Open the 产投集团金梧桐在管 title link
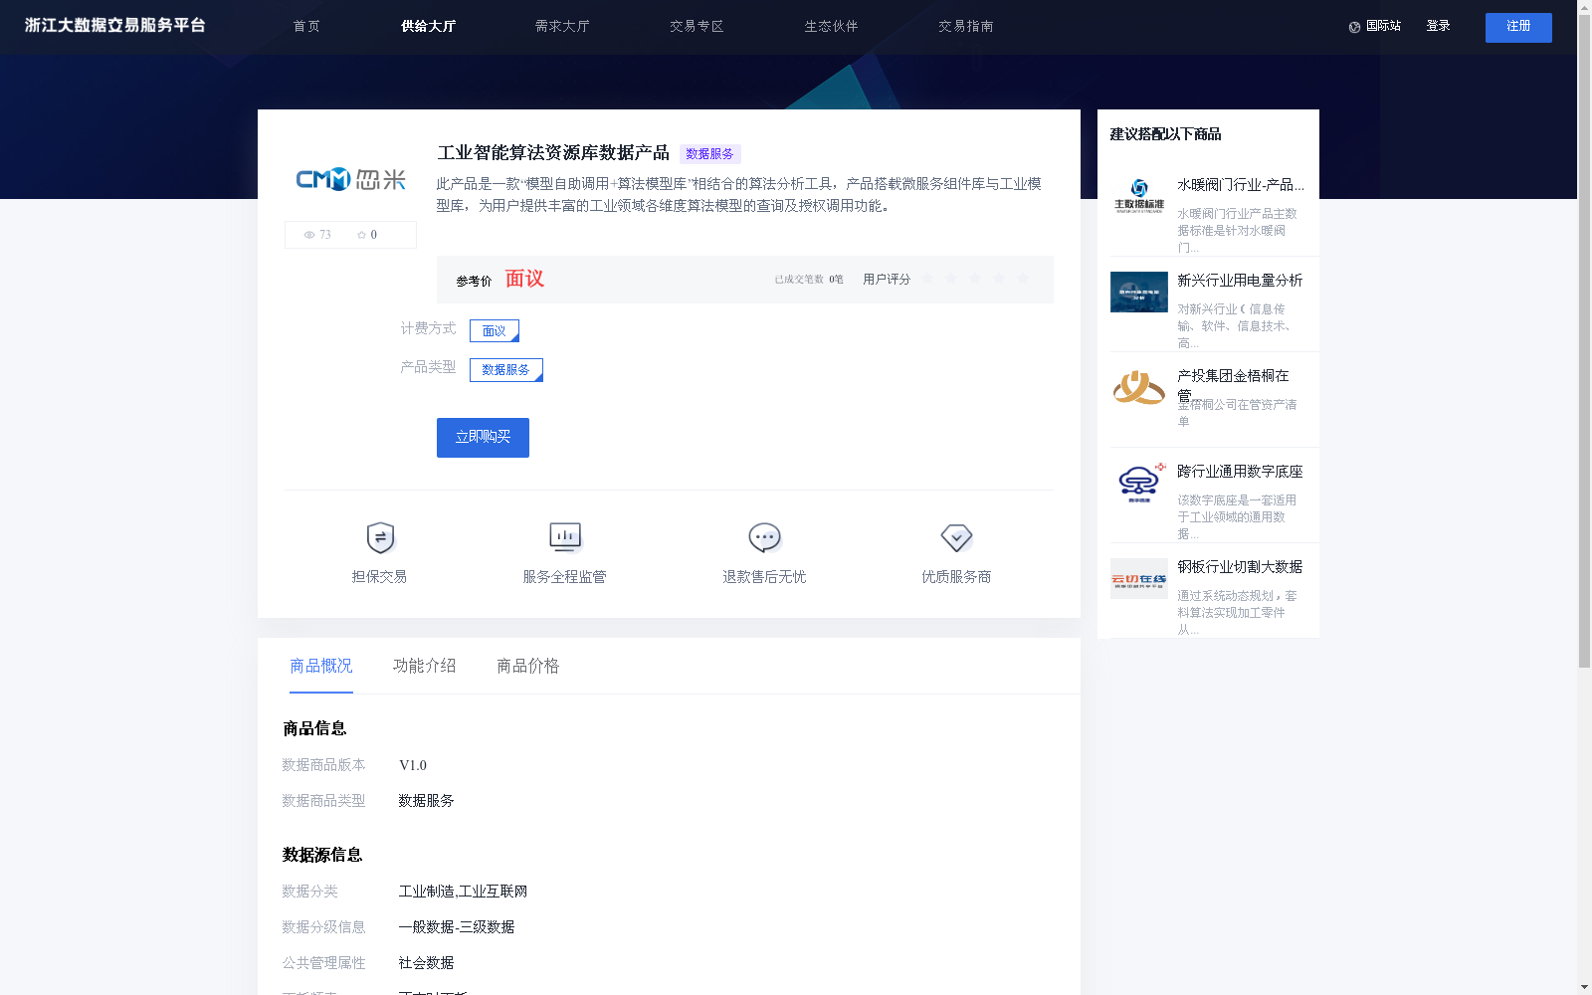The image size is (1592, 995). (1234, 384)
